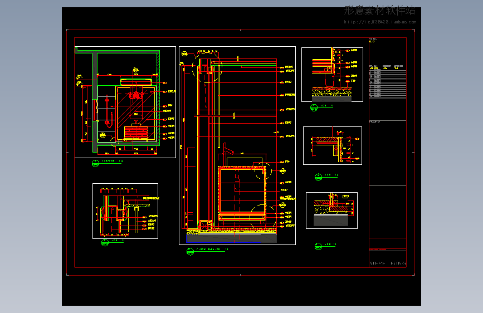Click the grey floor slab hatch in the central section
The image size is (483, 313).
[231, 238]
